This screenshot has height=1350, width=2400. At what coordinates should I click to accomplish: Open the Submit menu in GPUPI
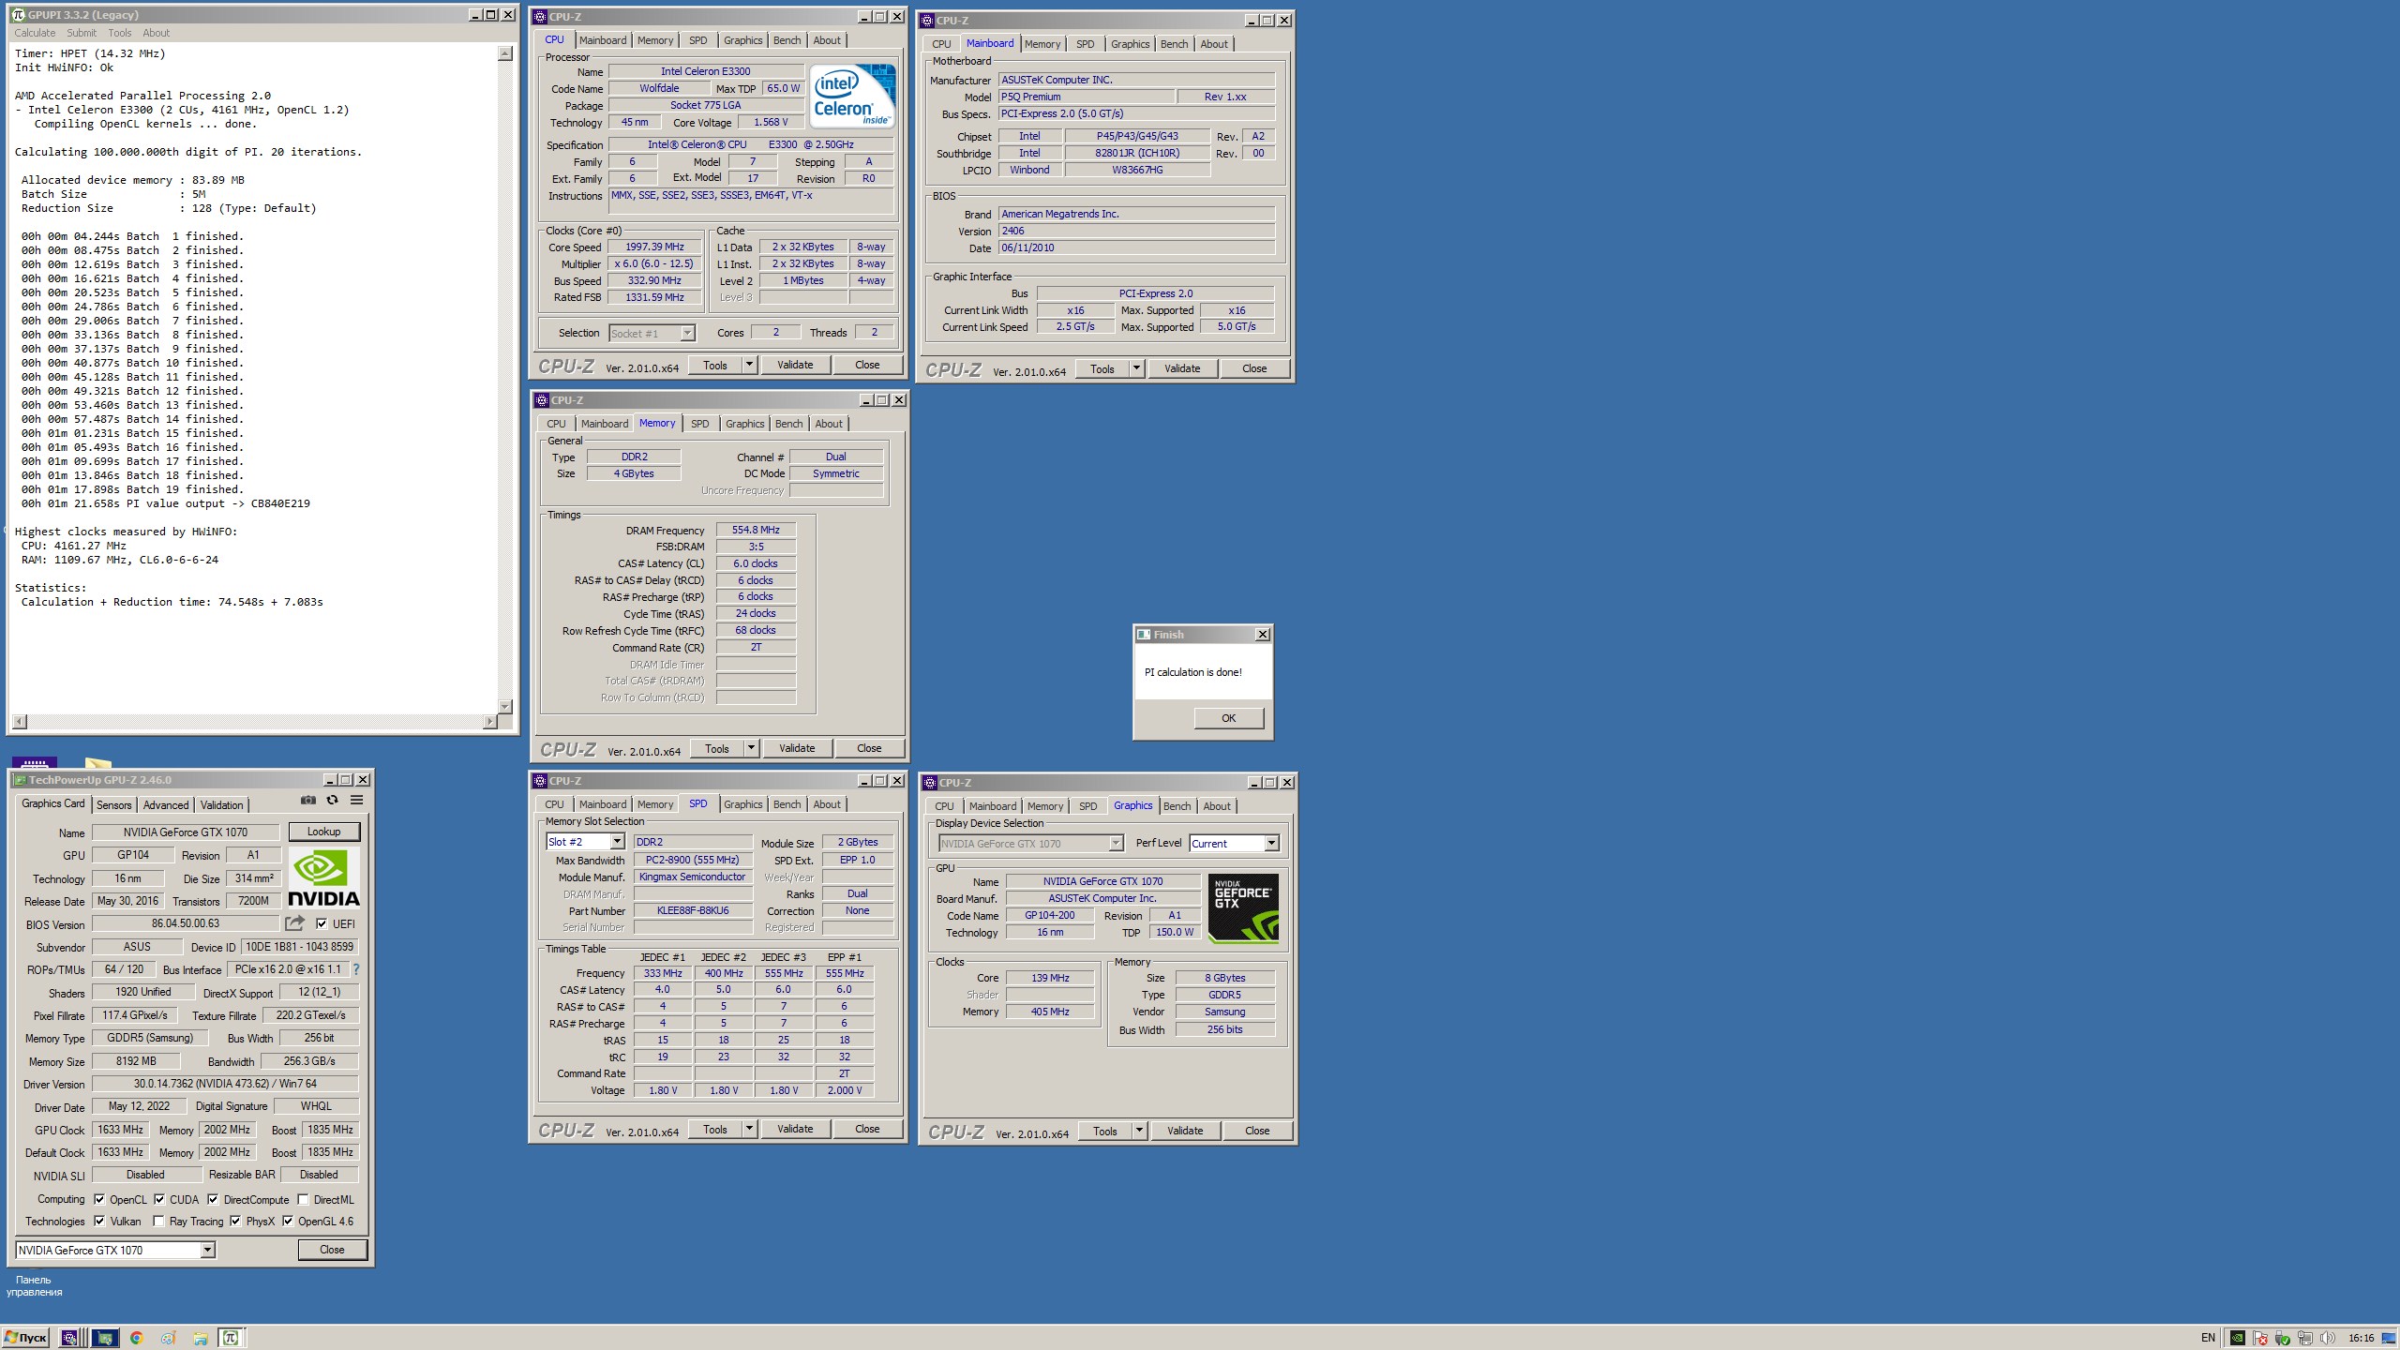(x=82, y=33)
